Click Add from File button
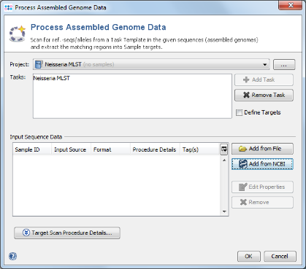This screenshot has width=306, height=269. pos(262,149)
